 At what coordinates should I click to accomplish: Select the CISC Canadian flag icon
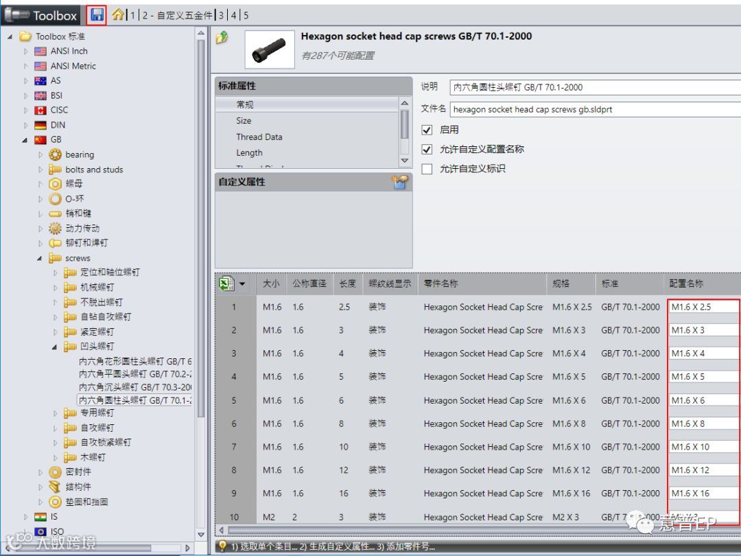pos(40,110)
